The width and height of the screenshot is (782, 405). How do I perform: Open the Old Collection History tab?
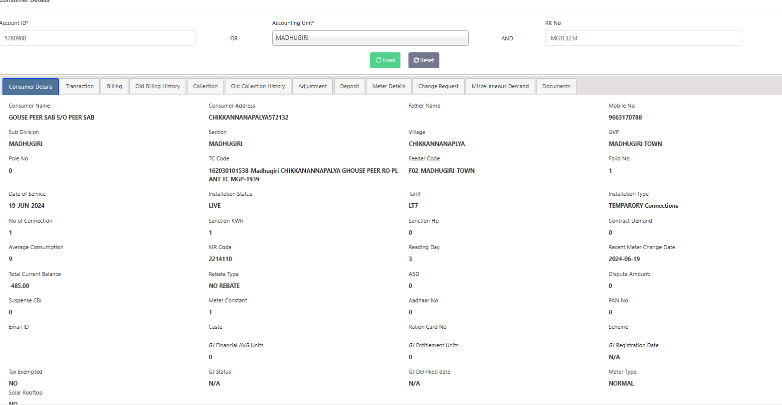point(258,86)
